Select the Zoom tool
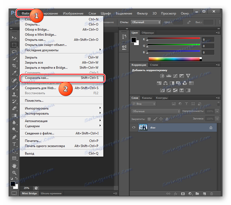The height and width of the screenshot is (205, 231). click(14, 173)
